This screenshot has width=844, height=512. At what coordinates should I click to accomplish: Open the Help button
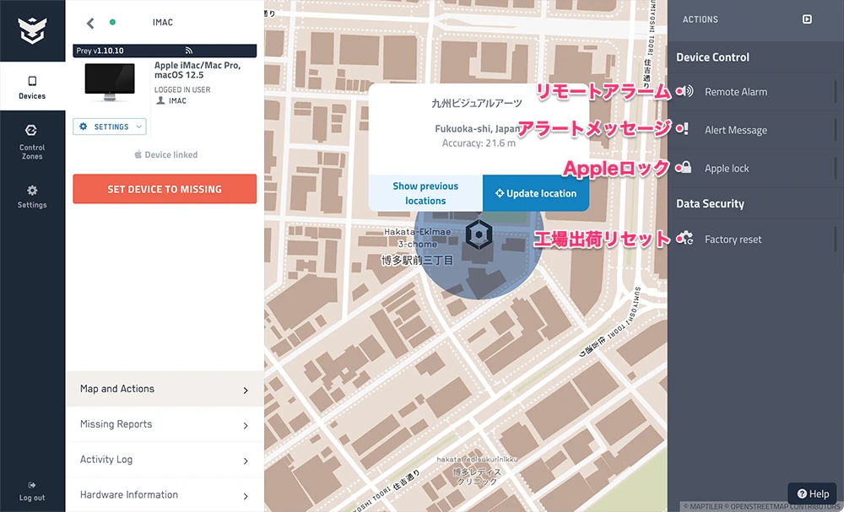813,493
